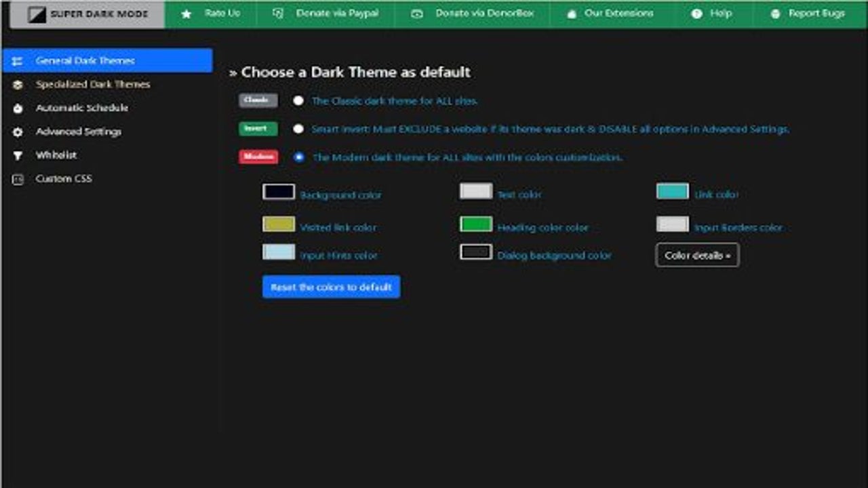Click the Heading color label
868x488 pixels.
543,228
